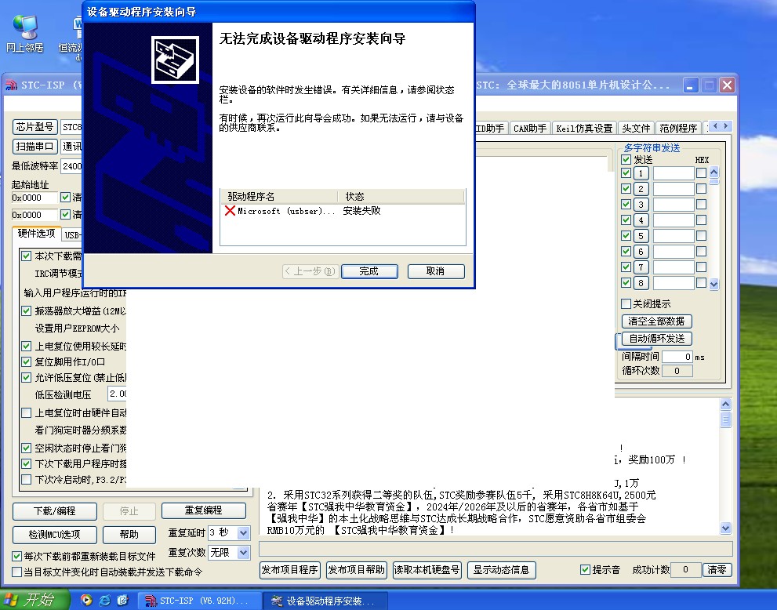The height and width of the screenshot is (610, 777).
Task: Click the STC-ISP title bar logo icon
Action: click(12, 85)
